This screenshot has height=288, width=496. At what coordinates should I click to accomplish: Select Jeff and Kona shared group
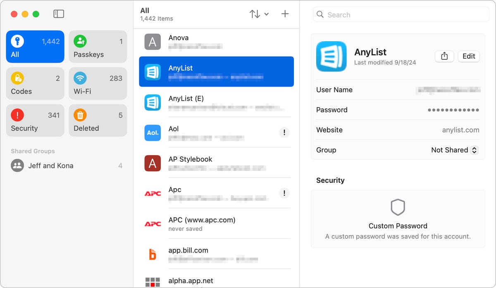click(67, 166)
